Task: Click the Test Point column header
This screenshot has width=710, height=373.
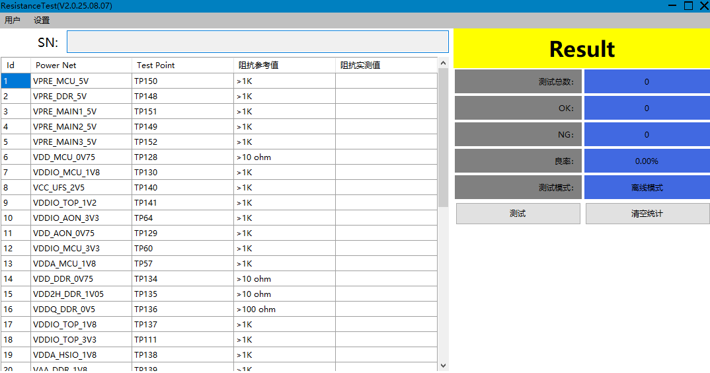Action: (x=183, y=65)
